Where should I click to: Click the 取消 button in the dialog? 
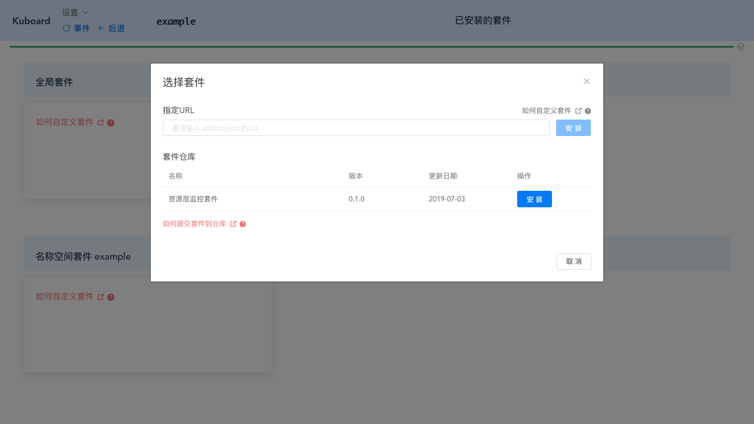574,261
